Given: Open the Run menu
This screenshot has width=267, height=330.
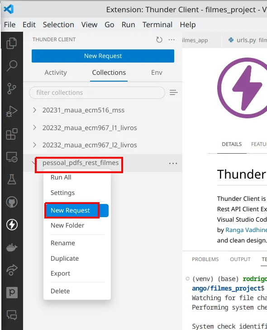Looking at the screenshot, I should point(128,24).
